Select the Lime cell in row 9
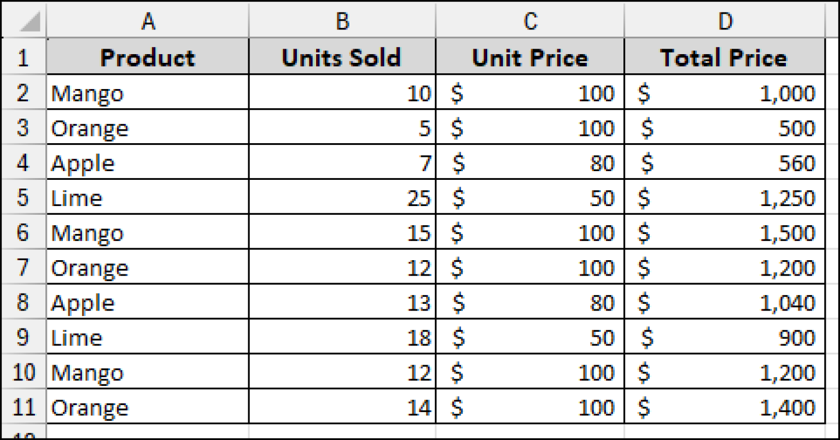840x440 pixels. point(148,337)
